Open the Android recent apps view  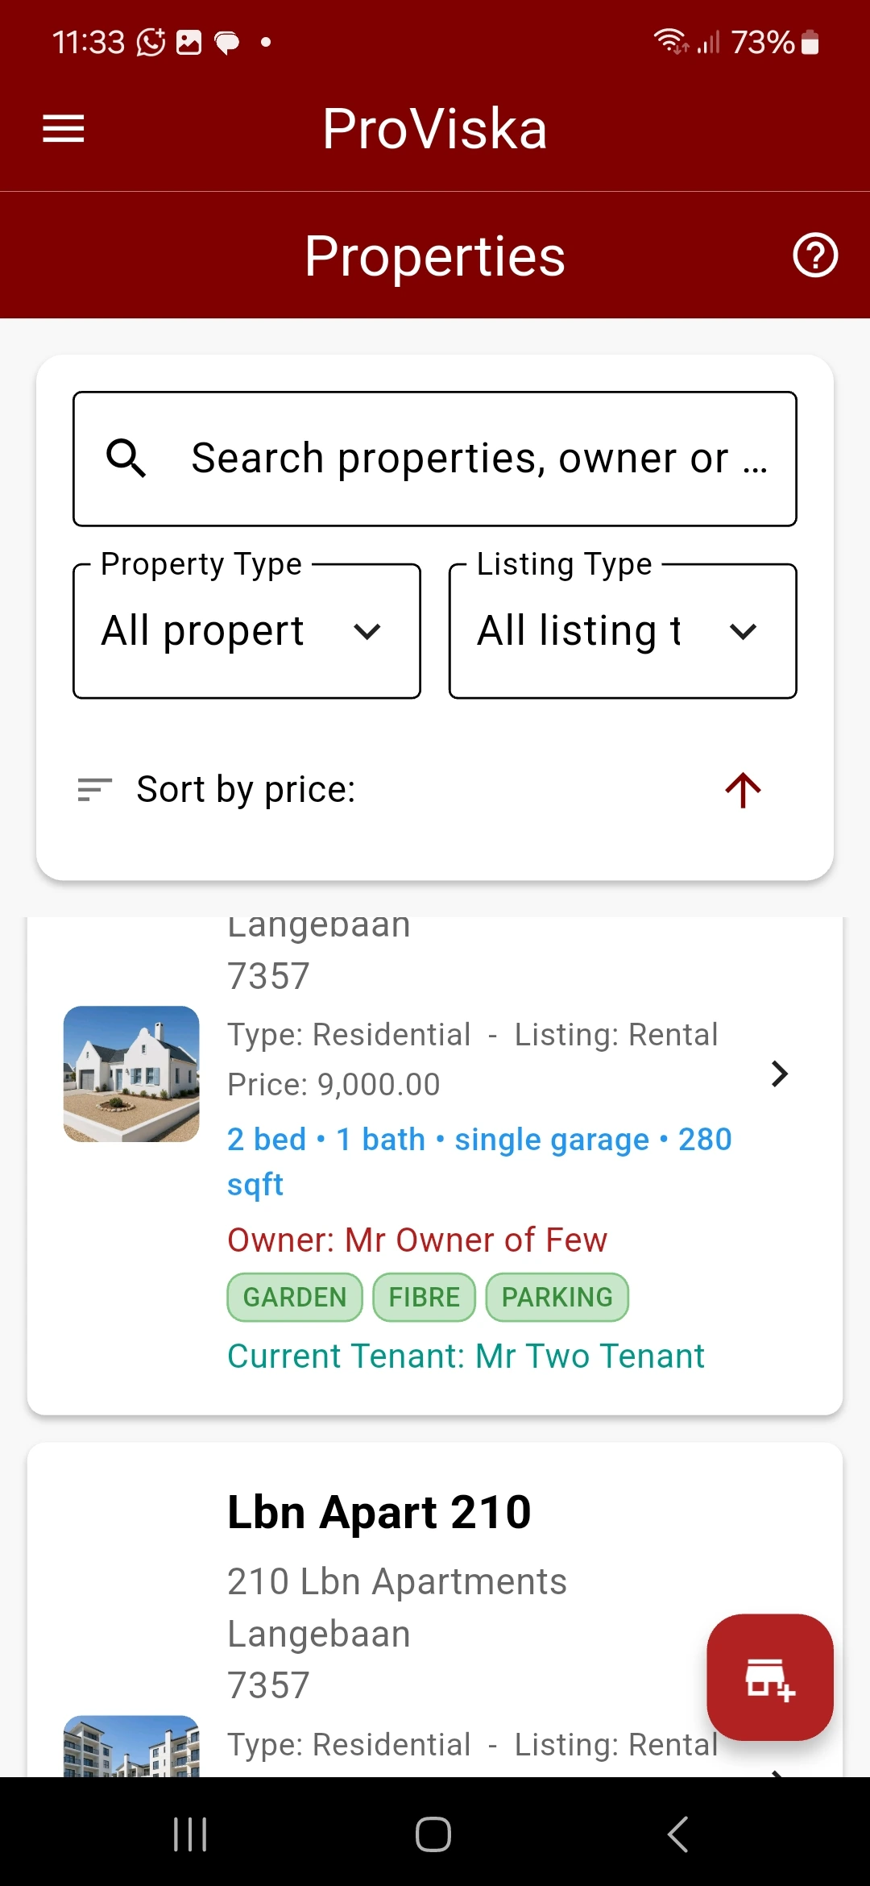191,1834
